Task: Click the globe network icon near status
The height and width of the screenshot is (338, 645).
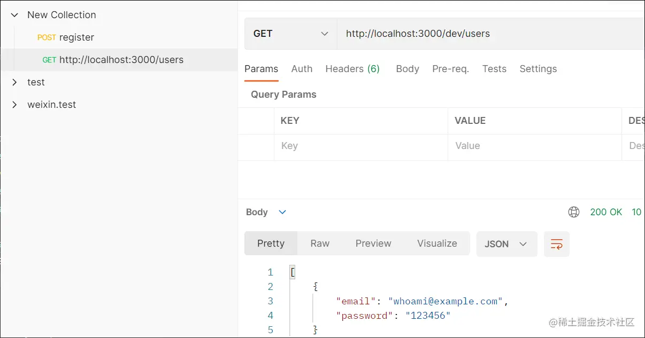Action: 573,212
